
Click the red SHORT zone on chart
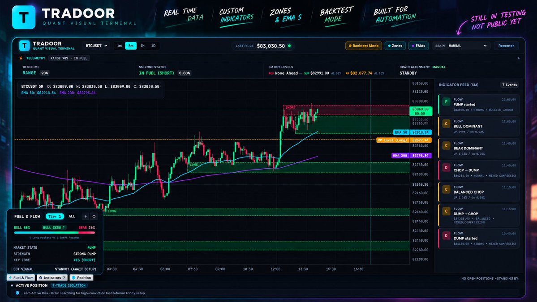click(x=346, y=111)
